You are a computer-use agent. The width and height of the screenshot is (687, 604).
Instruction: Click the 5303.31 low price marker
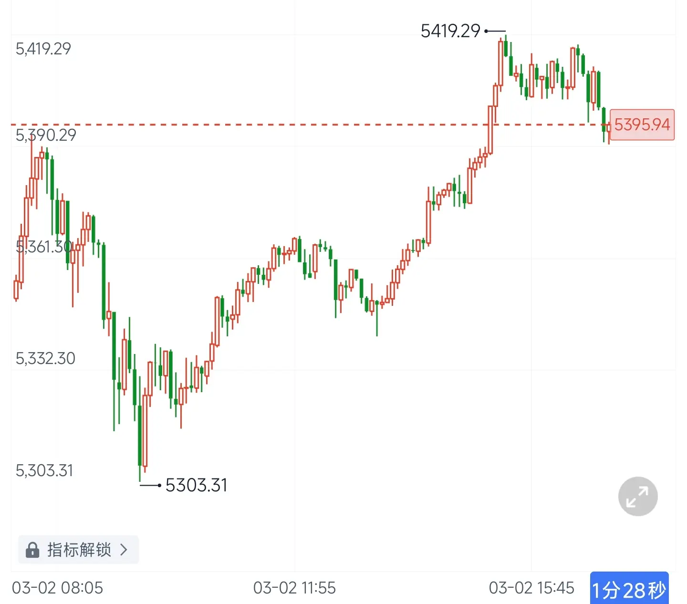click(196, 485)
